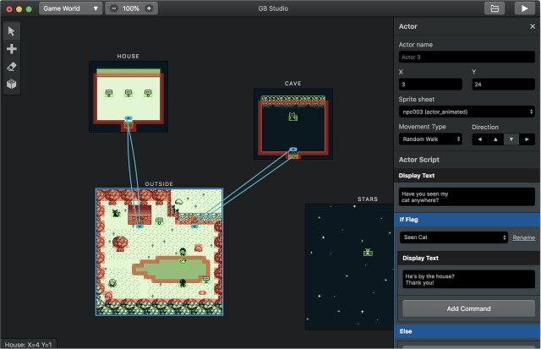Select the arrow pointer tool
The width and height of the screenshot is (541, 349).
click(11, 31)
